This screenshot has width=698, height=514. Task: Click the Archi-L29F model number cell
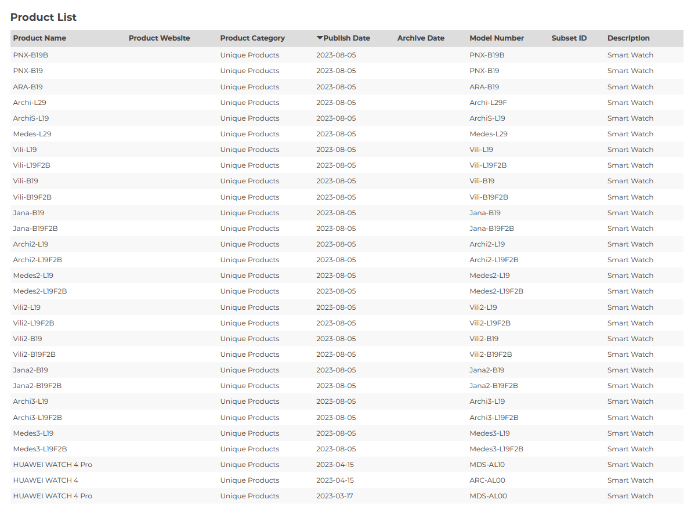click(x=488, y=103)
